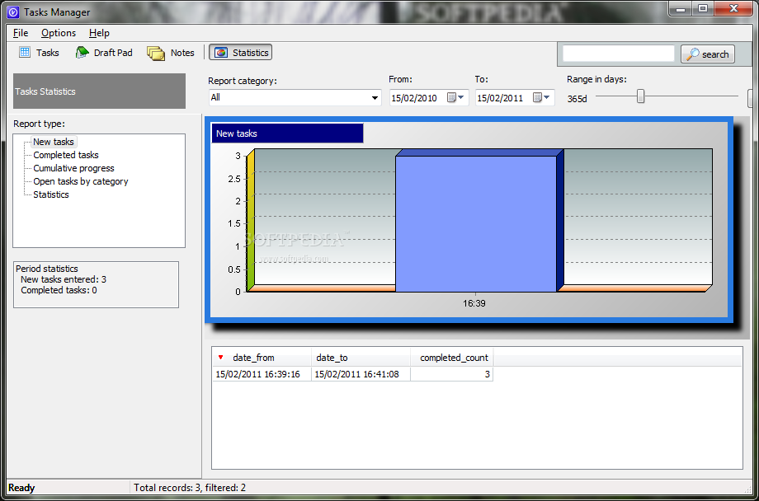Select the Statistics report type in tree
Viewport: 759px width, 501px height.
[x=51, y=194]
